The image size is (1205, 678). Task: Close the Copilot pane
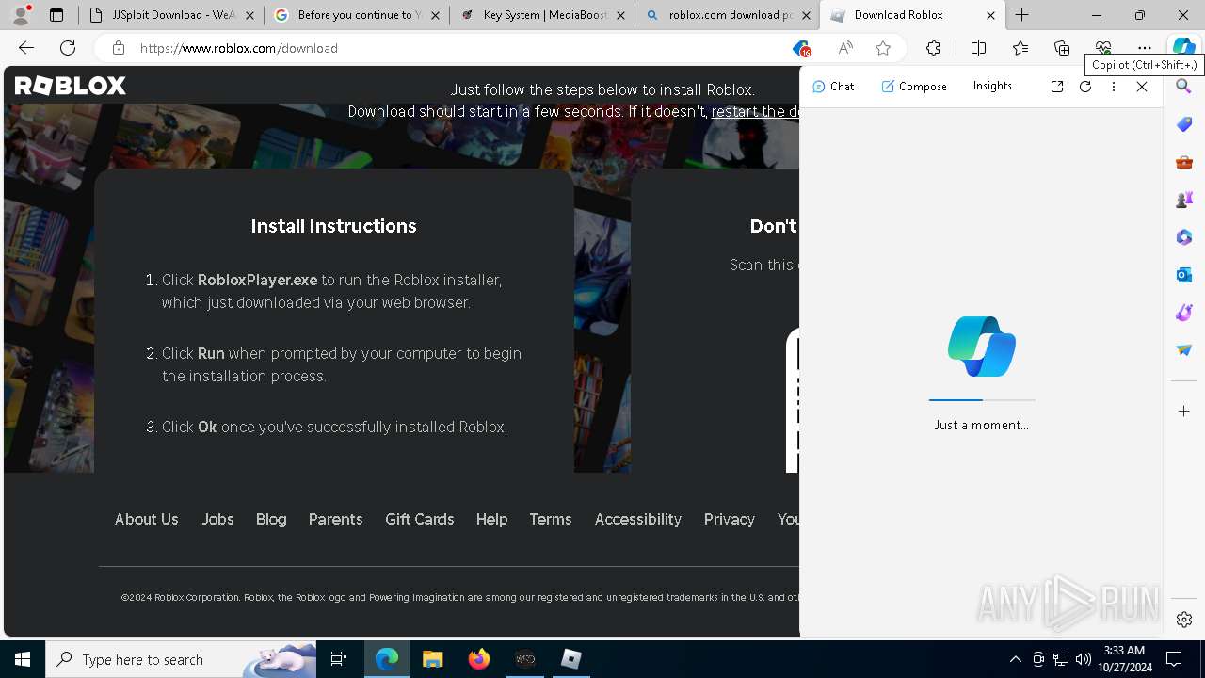click(x=1142, y=87)
